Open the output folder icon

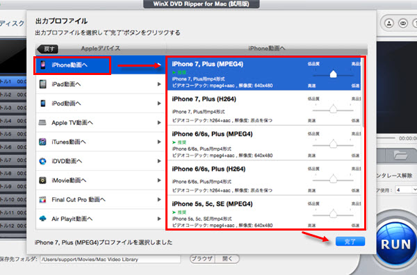400,155
